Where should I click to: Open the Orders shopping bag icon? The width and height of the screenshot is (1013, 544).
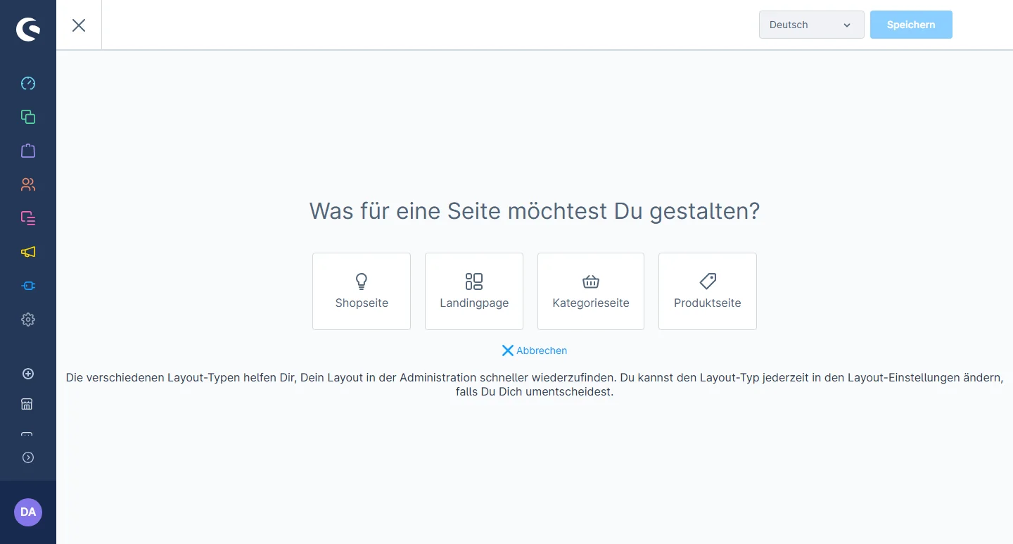[28, 151]
